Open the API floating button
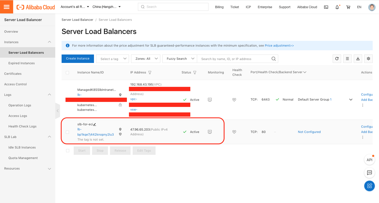 tap(370, 160)
